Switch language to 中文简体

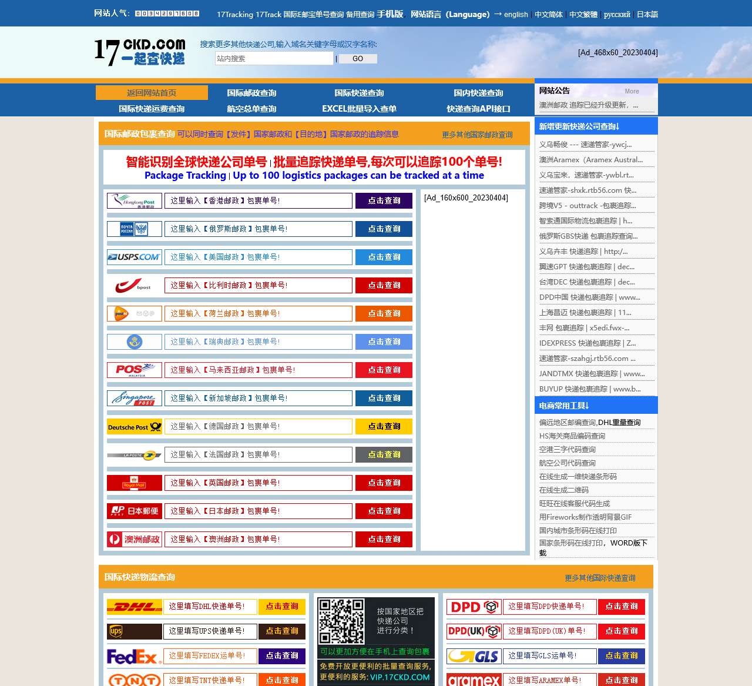pyautogui.click(x=549, y=14)
